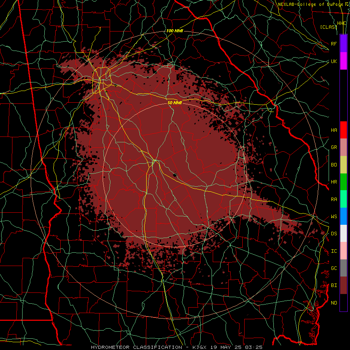Viewport: 350px width, 350px height.
Task: Click the white DS legend swatch
Action: [x=343, y=233]
